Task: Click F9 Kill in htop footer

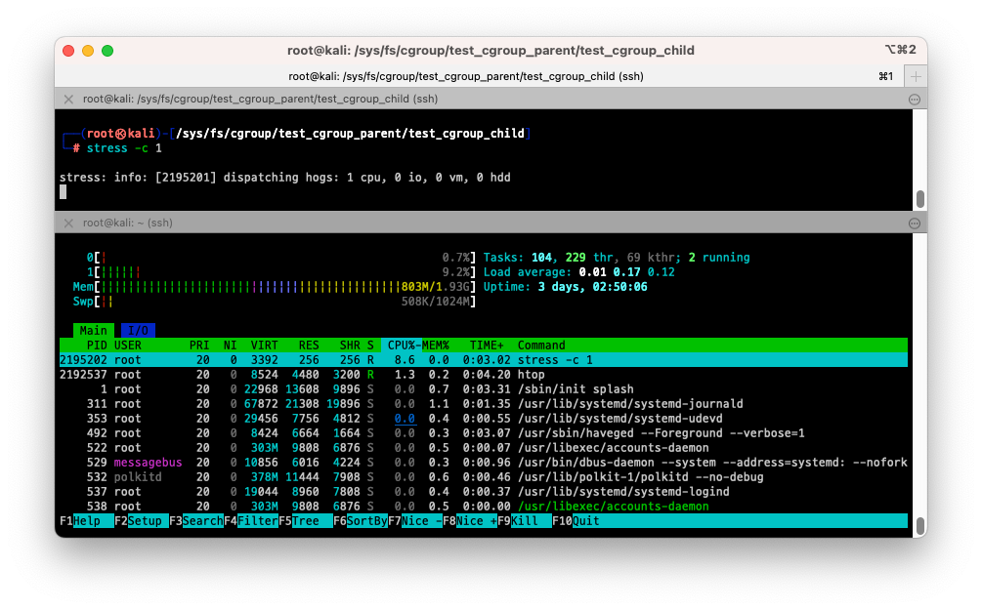Action: tap(524, 521)
